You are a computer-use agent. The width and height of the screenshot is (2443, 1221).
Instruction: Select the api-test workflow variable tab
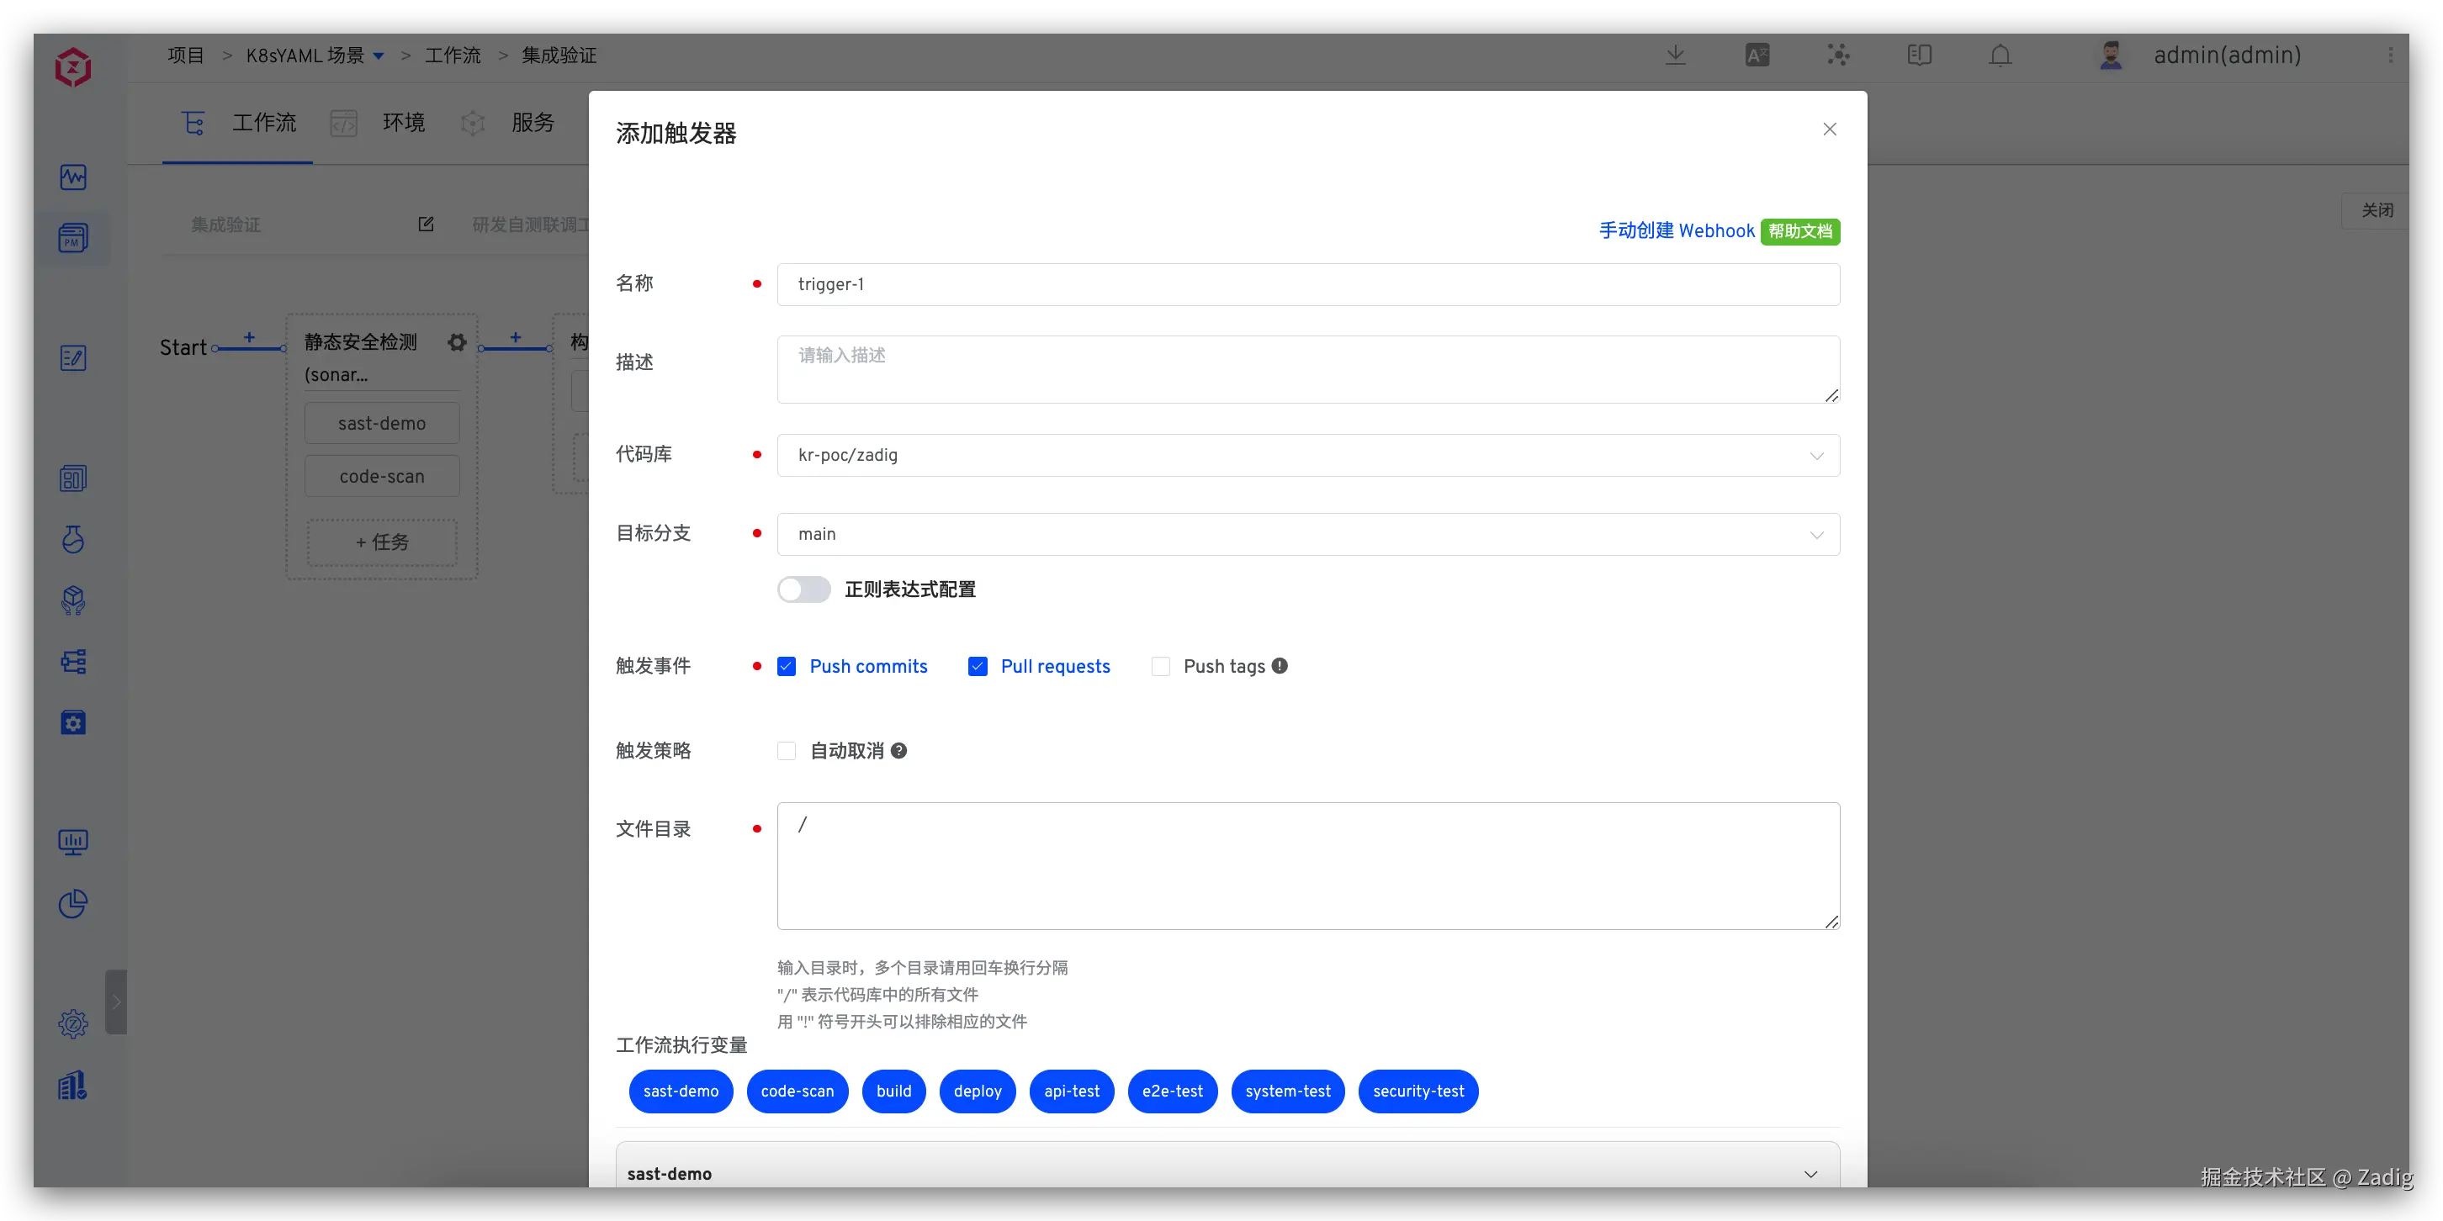coord(1071,1091)
